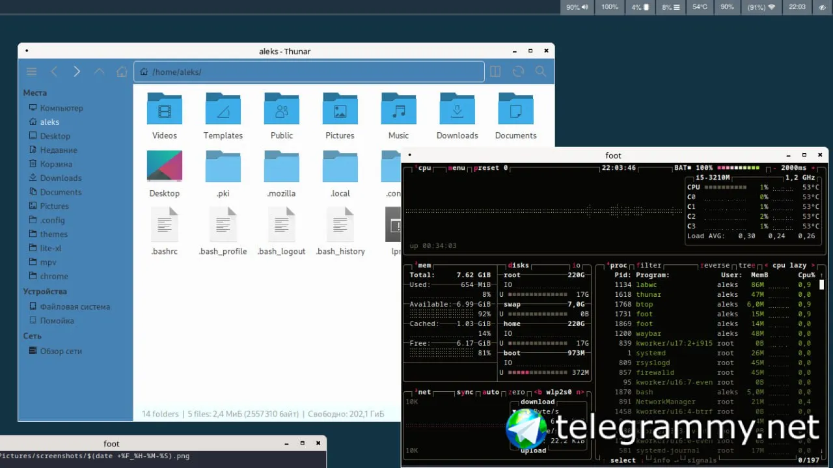The height and width of the screenshot is (468, 833).
Task: Open the Public folder icon
Action: [282, 109]
